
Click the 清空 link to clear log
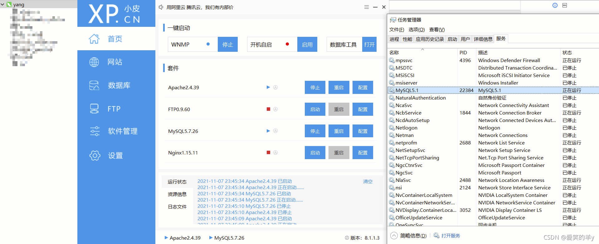368,181
